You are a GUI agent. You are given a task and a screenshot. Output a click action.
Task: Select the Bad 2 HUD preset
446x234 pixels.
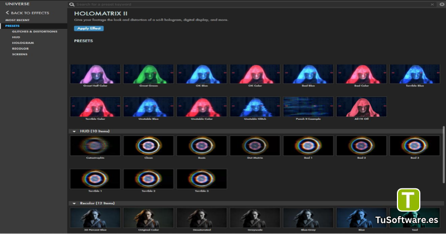pyautogui.click(x=361, y=145)
